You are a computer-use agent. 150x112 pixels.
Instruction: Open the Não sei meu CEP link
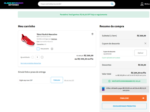(x=69, y=80)
